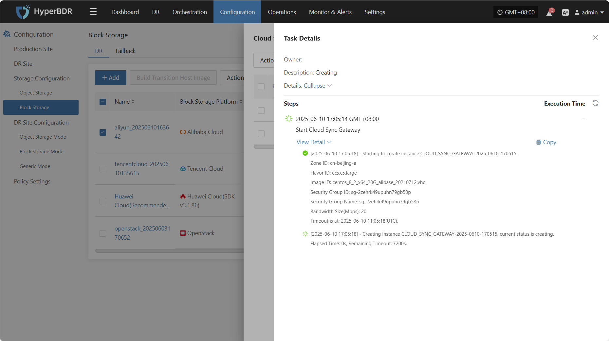The height and width of the screenshot is (341, 609).
Task: Open the Cloud panel Action dropdown
Action: point(264,60)
